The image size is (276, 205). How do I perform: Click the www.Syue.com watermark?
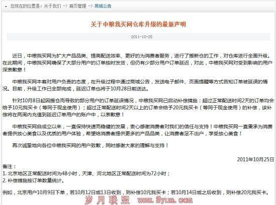pyautogui.click(x=165, y=200)
